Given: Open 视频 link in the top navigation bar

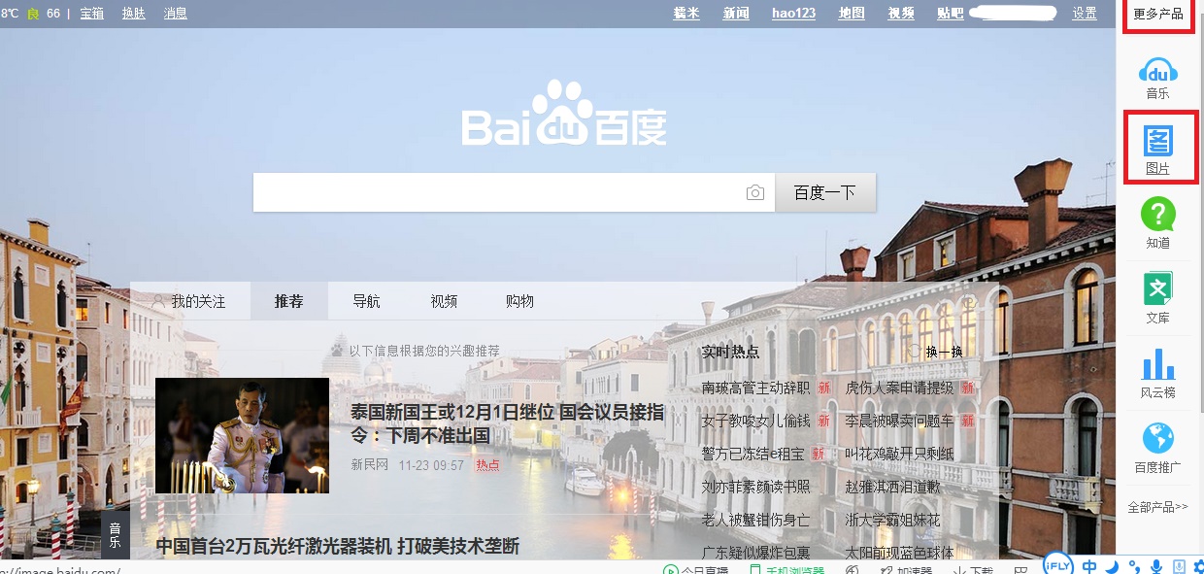Looking at the screenshot, I should coord(901,14).
